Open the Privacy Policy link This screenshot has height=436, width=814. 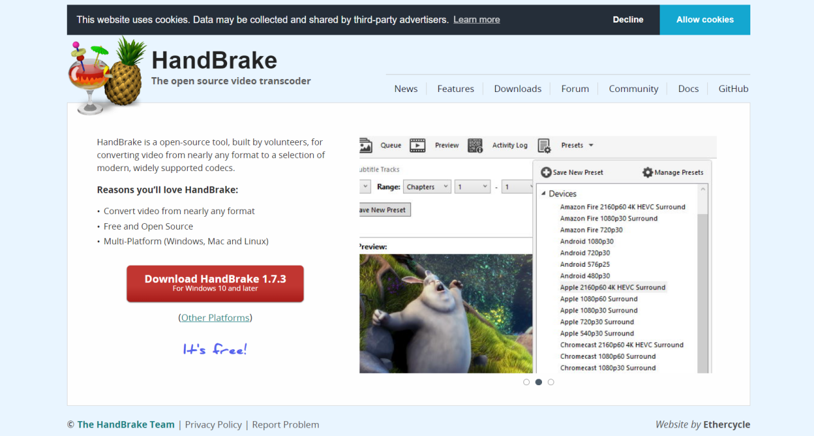[x=213, y=424]
